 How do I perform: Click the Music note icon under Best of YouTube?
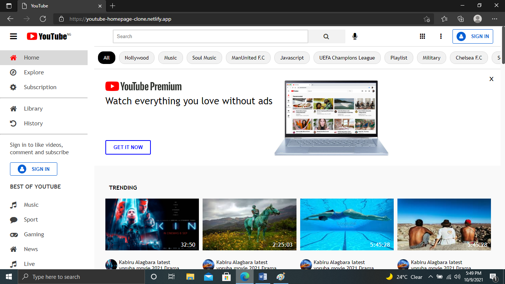[x=13, y=205]
